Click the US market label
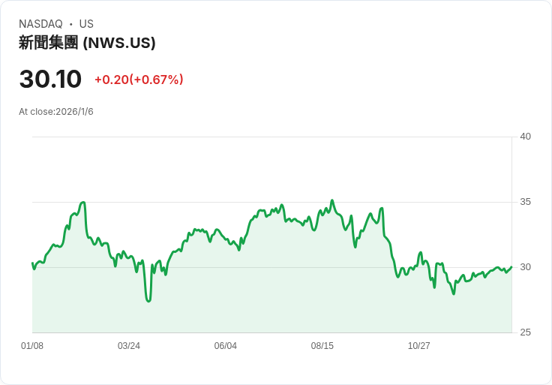This screenshot has width=552, height=385. [86, 24]
